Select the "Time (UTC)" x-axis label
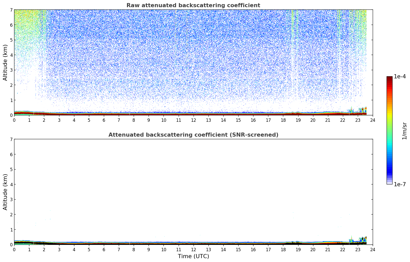410x262 pixels. tap(193, 256)
